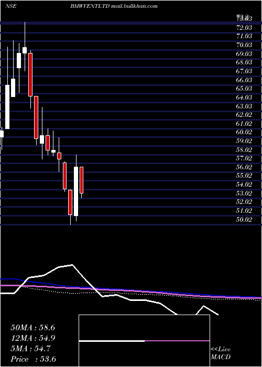Click the 62.02 price axis label

(x=244, y=115)
